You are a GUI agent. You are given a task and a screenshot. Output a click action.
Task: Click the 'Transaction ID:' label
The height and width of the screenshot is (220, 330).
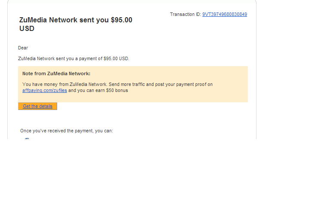(x=186, y=14)
